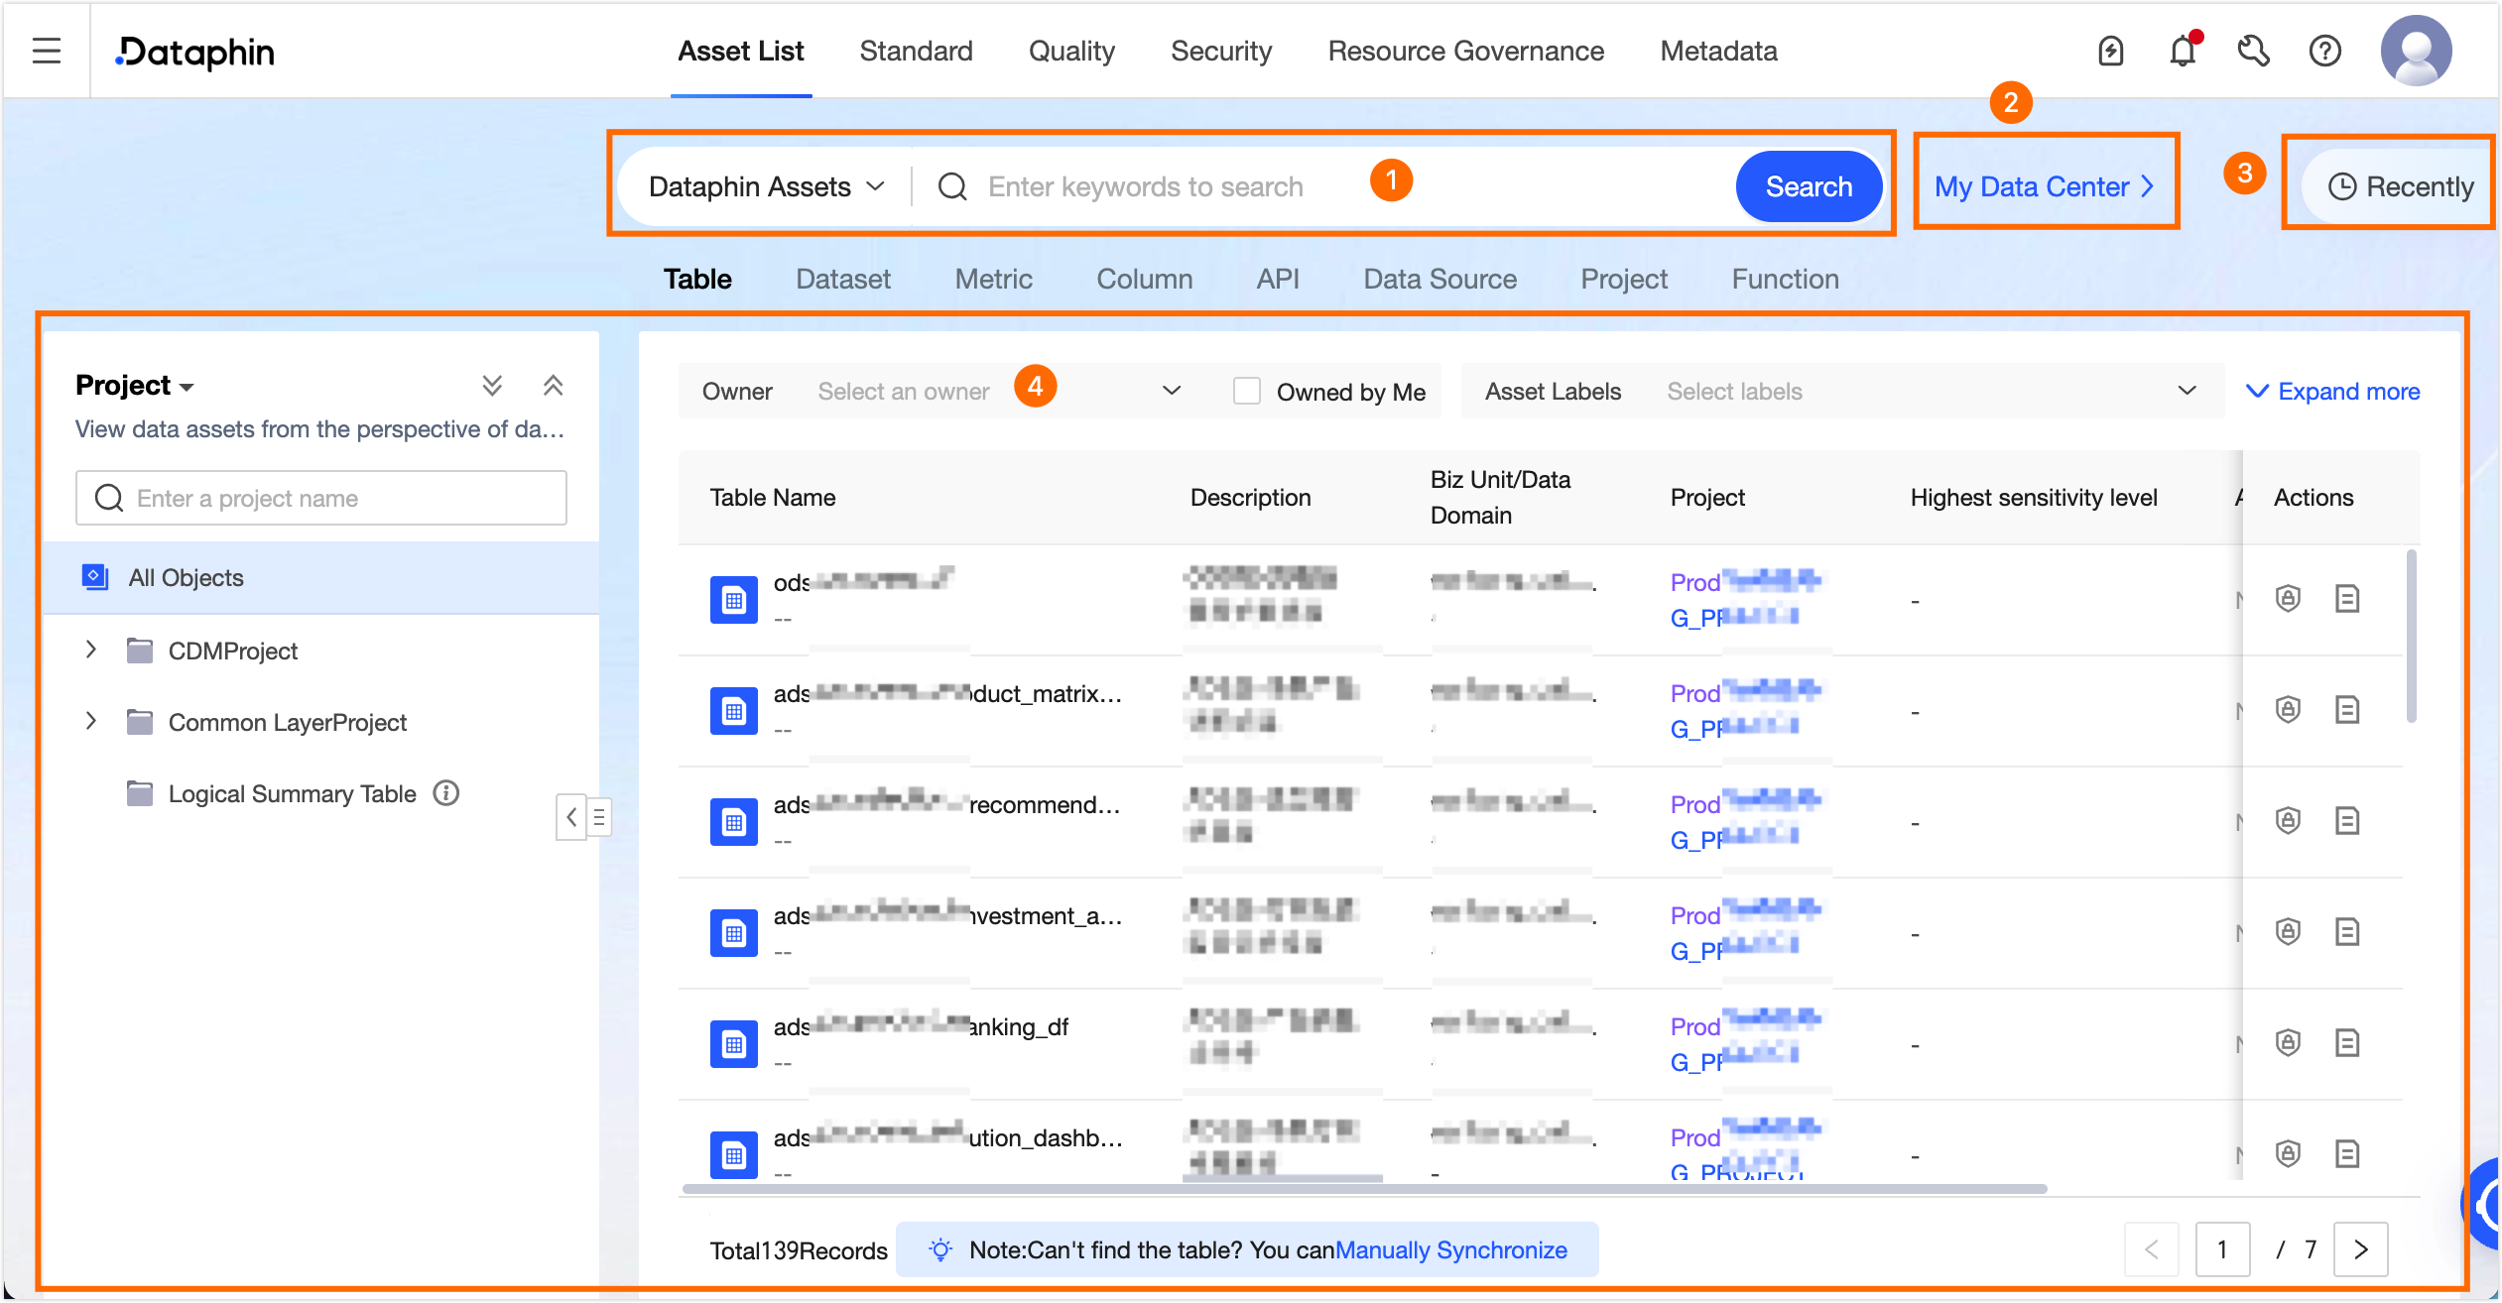Image resolution: width=2502 pixels, height=1303 pixels.
Task: Click the page number input box
Action: tap(2222, 1249)
